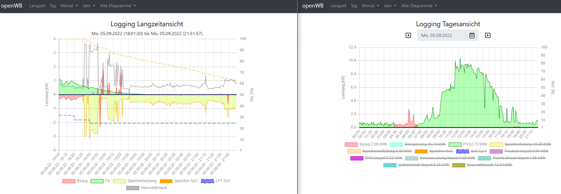Open the calendar date picker icon
This screenshot has width=561, height=194.
pyautogui.click(x=472, y=35)
